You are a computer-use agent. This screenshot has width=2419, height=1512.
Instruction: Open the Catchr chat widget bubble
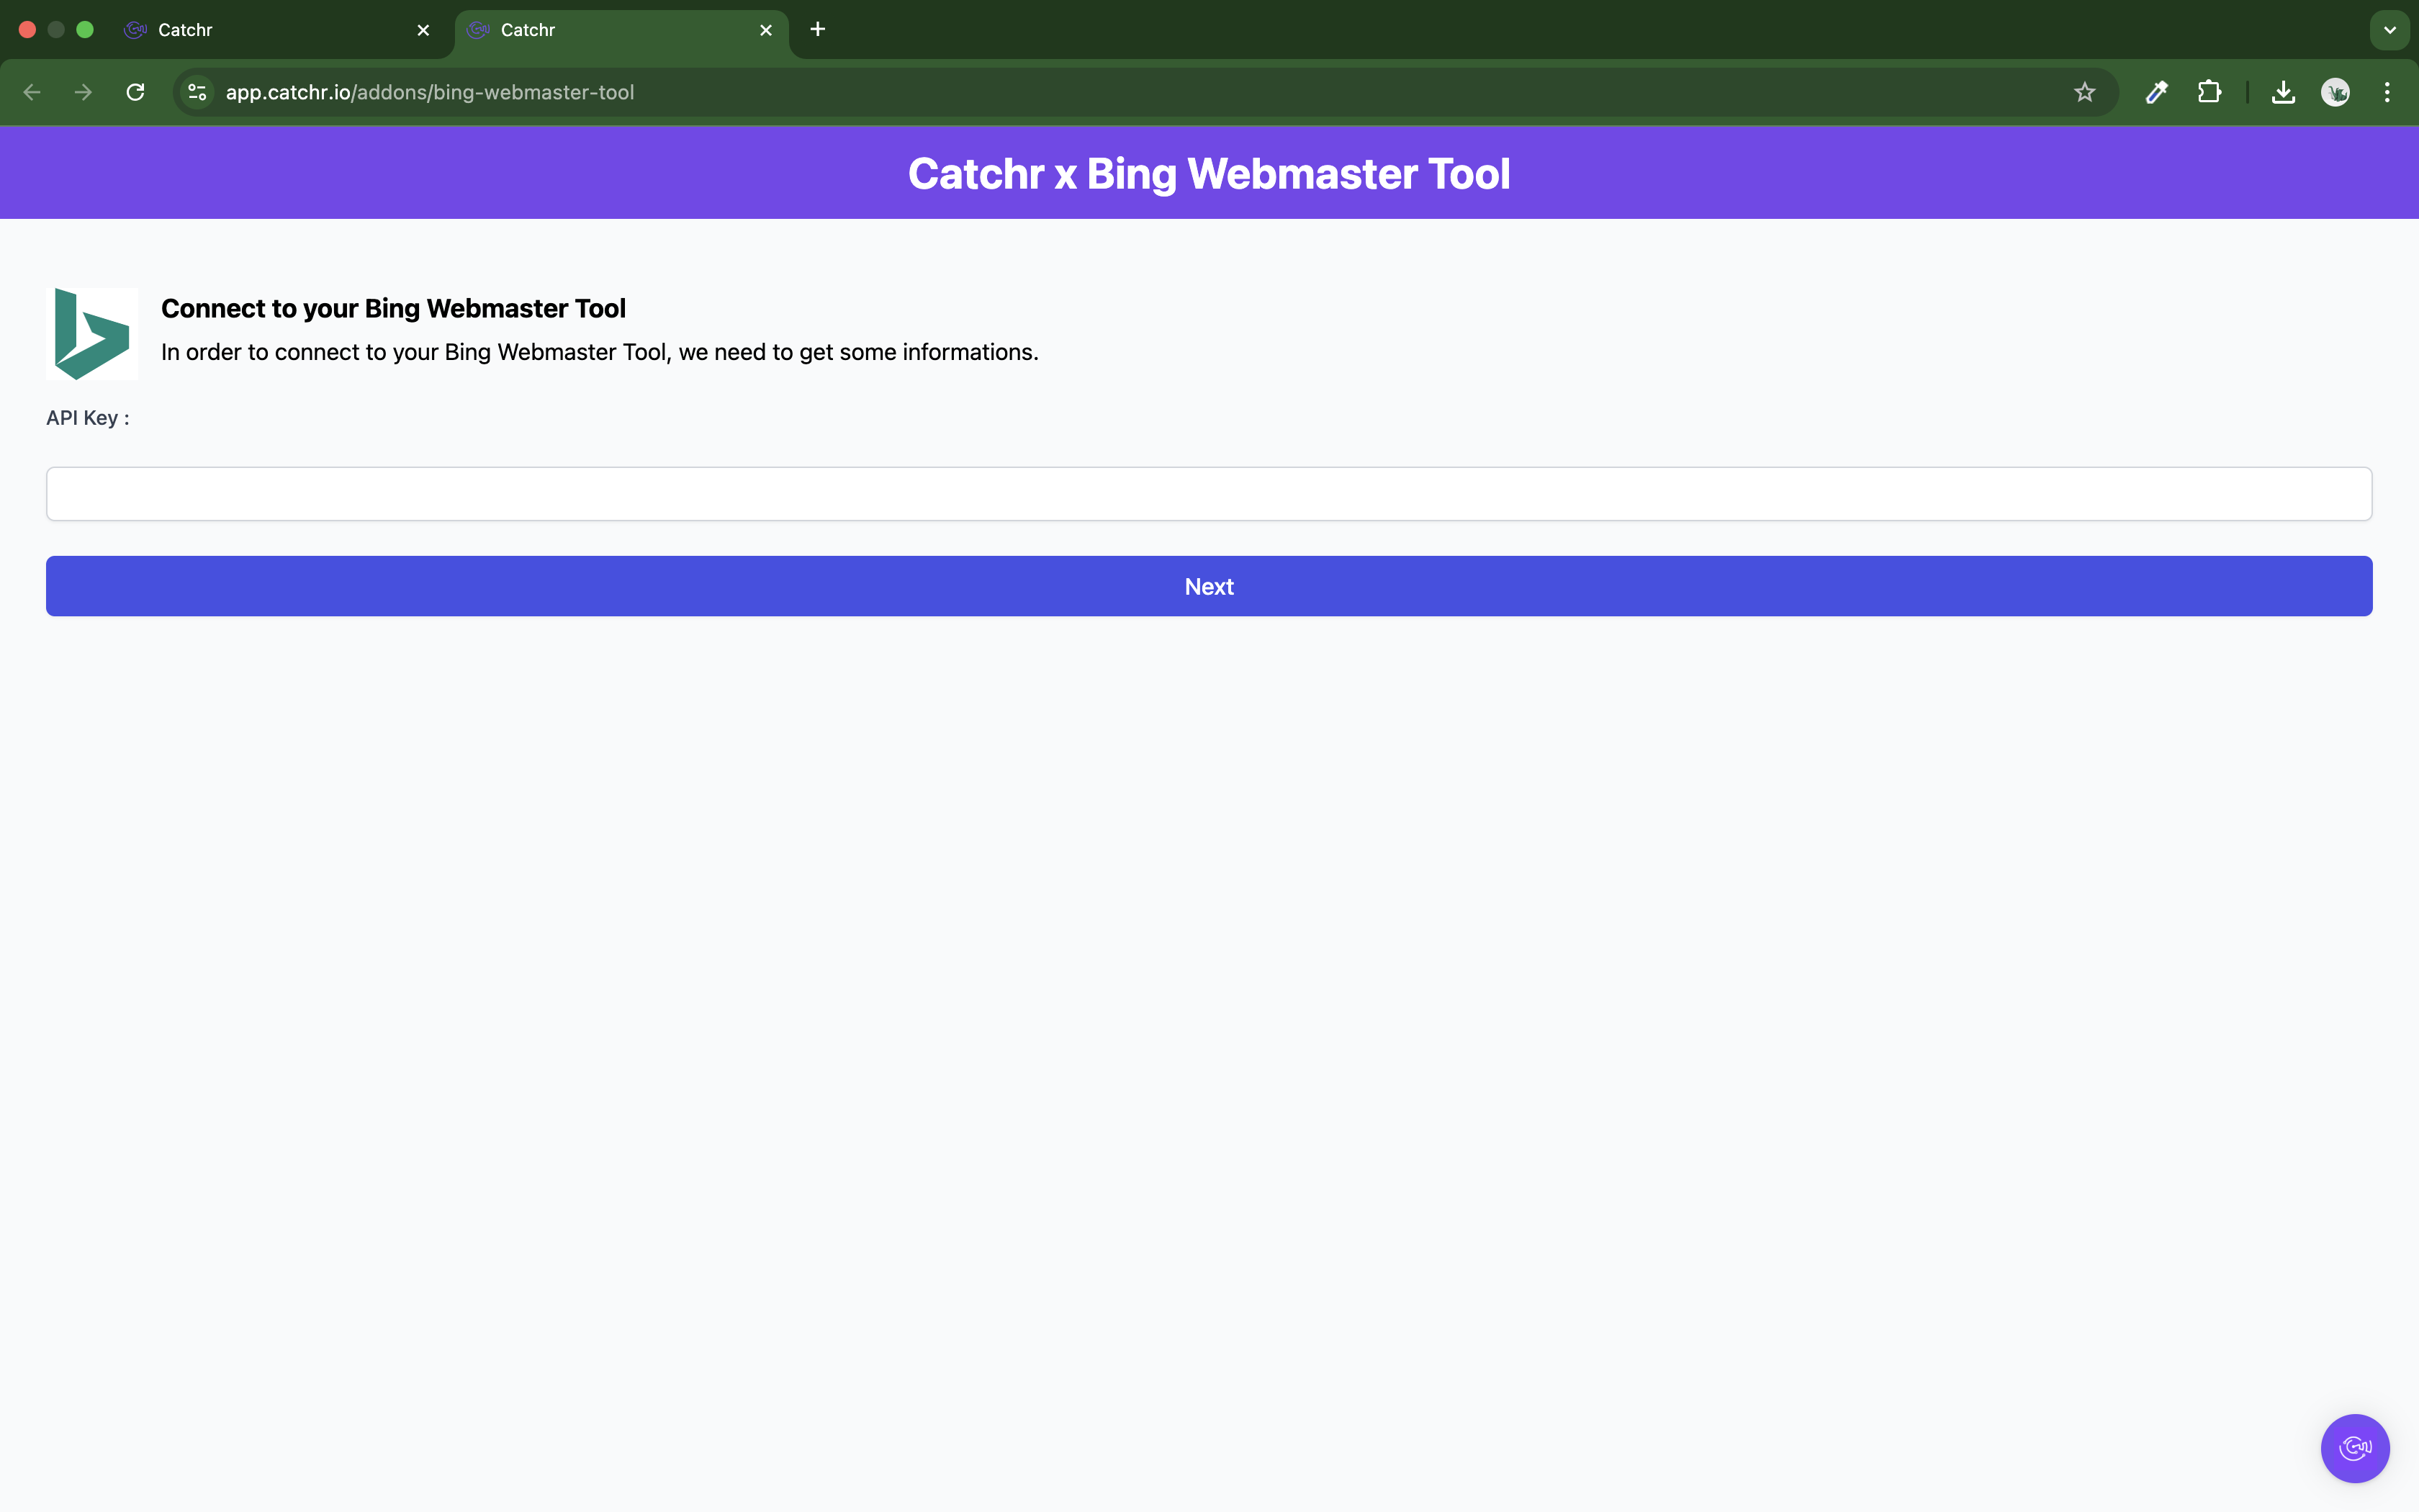(2354, 1447)
